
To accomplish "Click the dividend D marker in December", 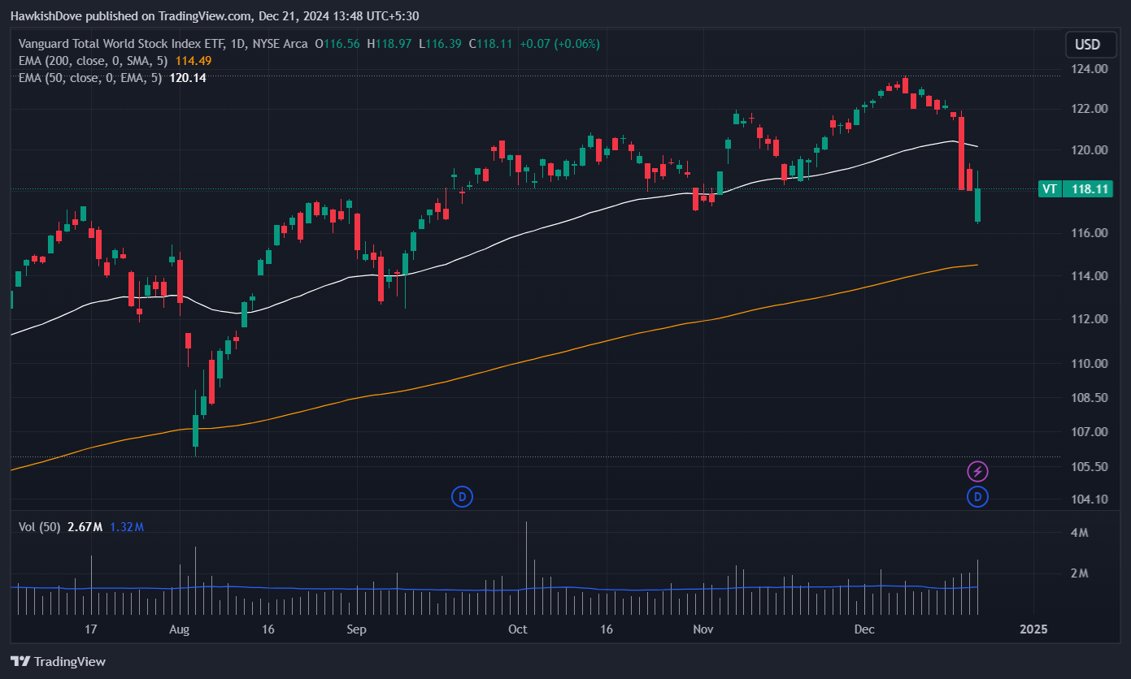I will click(x=977, y=496).
